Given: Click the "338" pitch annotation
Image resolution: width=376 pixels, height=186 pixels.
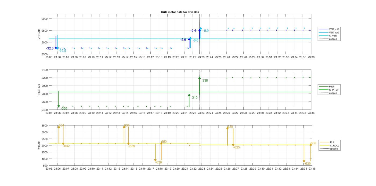Looking at the screenshot, I should [x=205, y=81].
